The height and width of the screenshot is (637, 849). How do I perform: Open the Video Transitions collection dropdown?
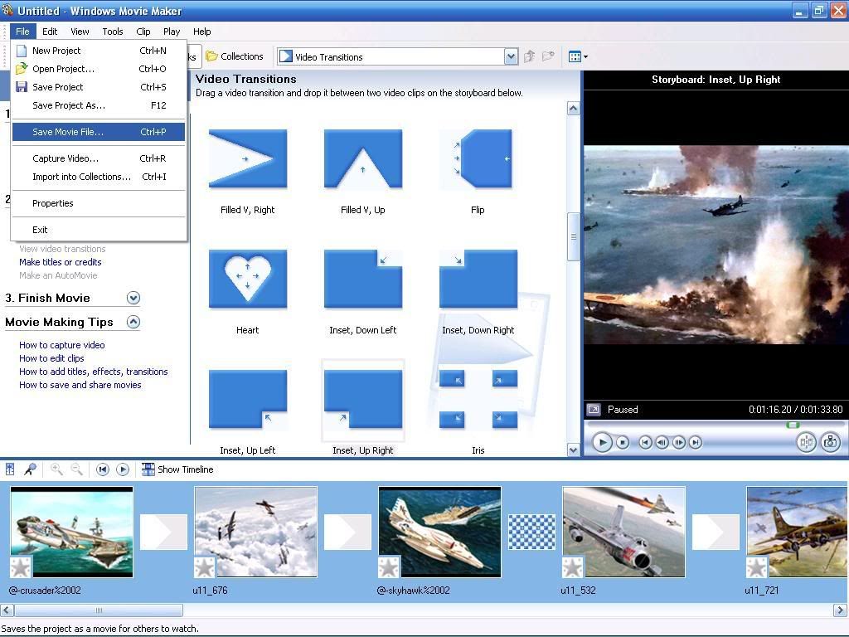click(511, 56)
